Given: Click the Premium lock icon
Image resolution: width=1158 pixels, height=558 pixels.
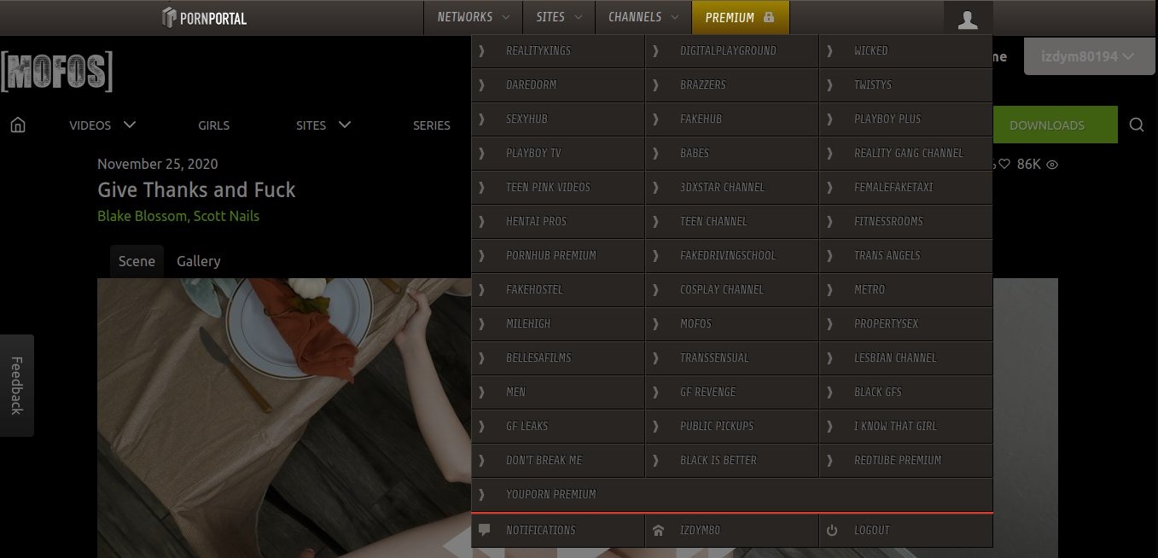Looking at the screenshot, I should (769, 17).
